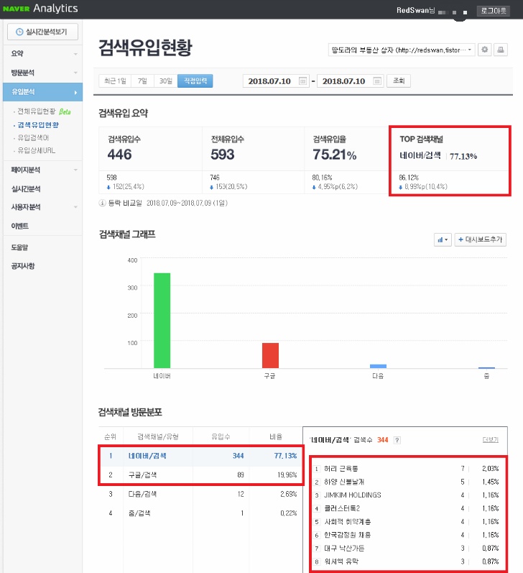Image resolution: width=523 pixels, height=573 pixels.
Task: Click keyword 대구 낙산가든
Action: point(344,548)
